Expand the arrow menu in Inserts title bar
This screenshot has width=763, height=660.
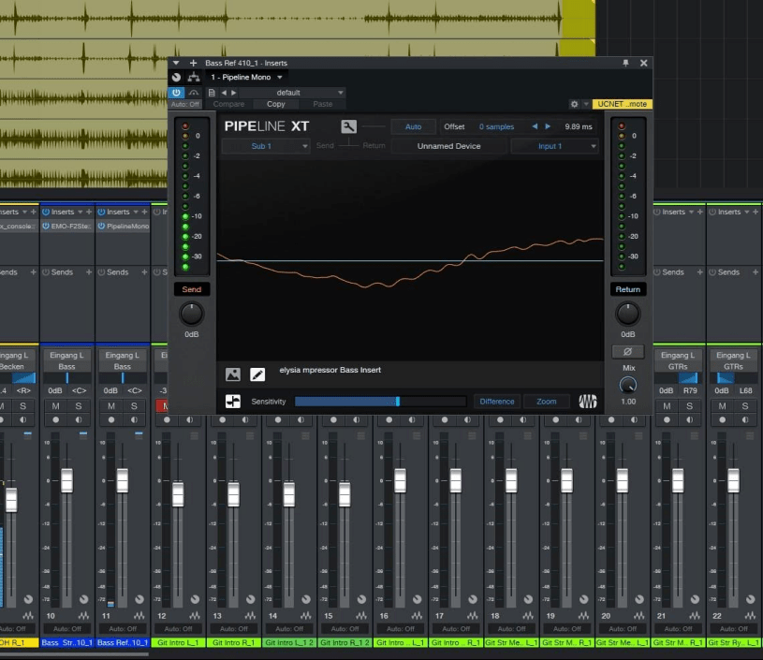tap(176, 63)
